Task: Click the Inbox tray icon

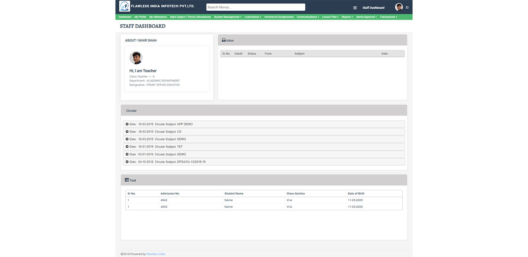Action: [x=224, y=40]
